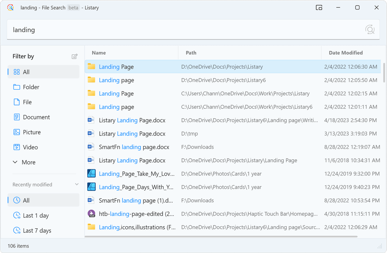
Task: Click the Last 7 days clock icon
Action: point(17,231)
